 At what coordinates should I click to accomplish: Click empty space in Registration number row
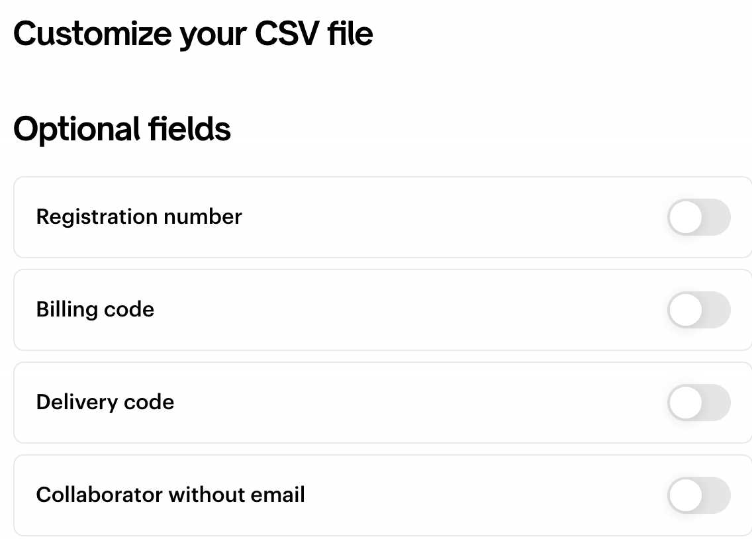click(450, 217)
